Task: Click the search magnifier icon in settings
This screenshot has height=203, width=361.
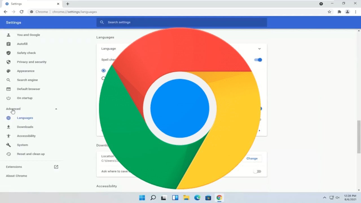Action: pyautogui.click(x=102, y=22)
